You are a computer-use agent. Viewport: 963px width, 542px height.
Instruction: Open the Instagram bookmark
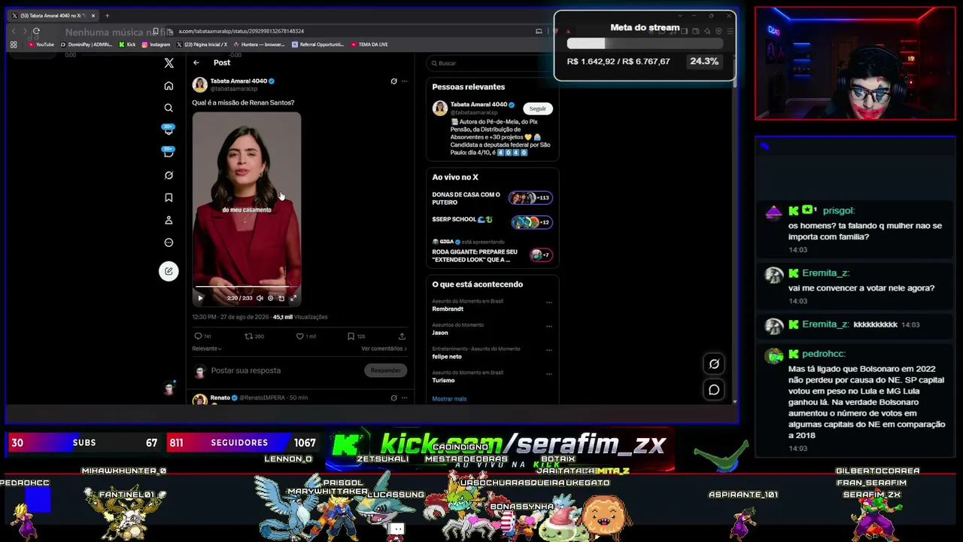coord(156,44)
